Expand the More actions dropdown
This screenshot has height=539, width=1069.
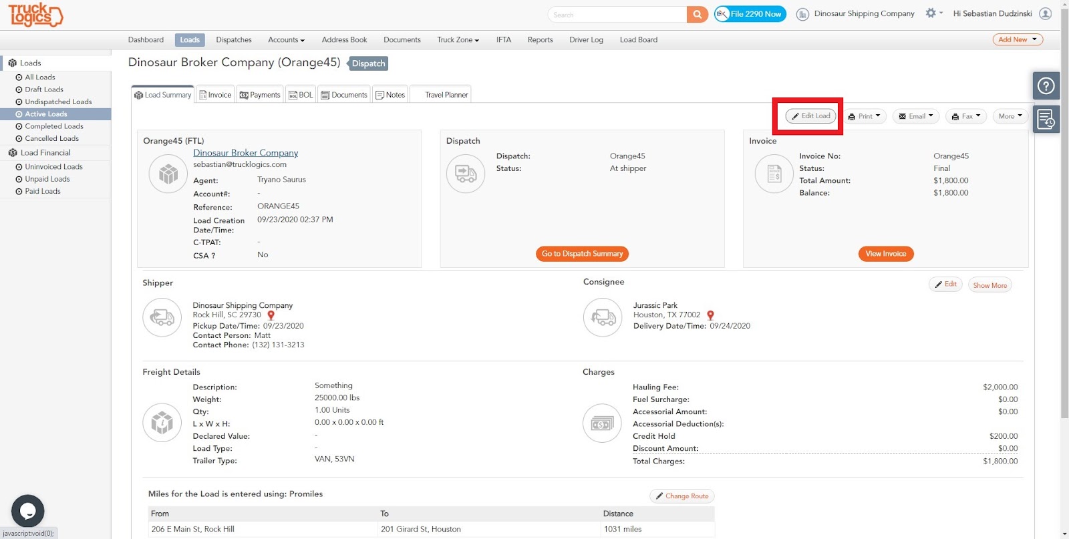[x=1010, y=116]
